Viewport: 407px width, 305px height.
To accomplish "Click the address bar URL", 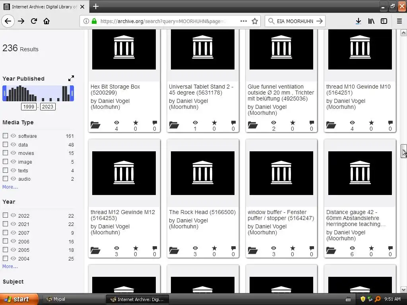I will pos(163,21).
